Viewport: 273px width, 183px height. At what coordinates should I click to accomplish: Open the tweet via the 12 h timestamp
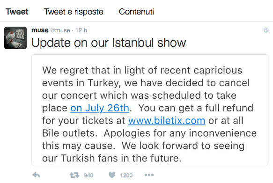click(81, 30)
